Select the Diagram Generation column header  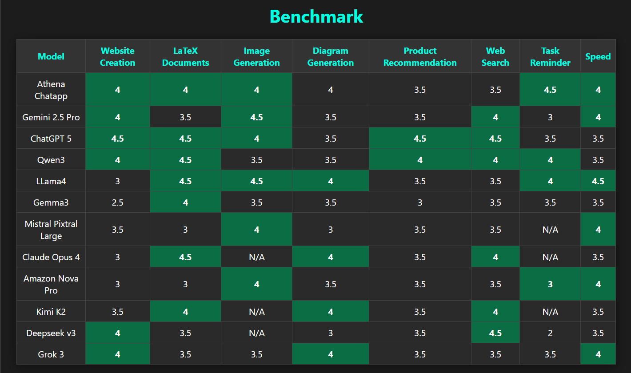point(331,56)
